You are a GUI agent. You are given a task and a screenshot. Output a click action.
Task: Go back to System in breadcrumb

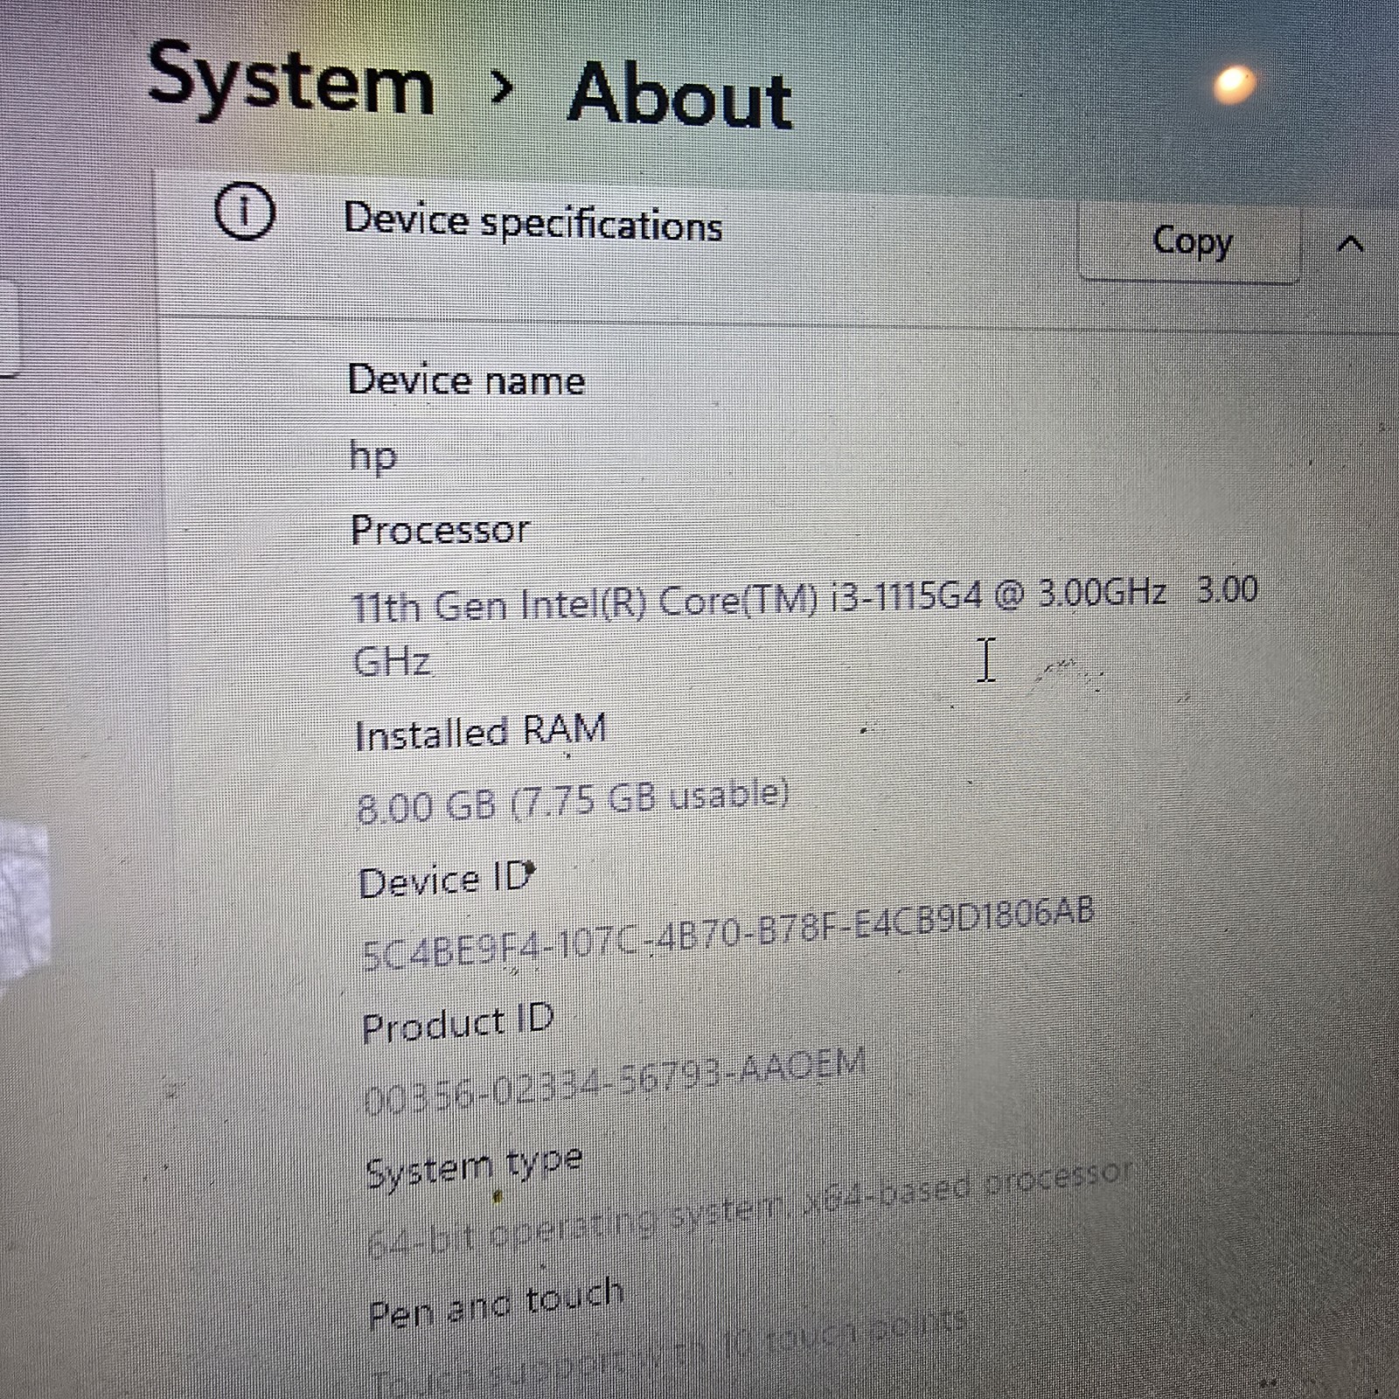[291, 80]
